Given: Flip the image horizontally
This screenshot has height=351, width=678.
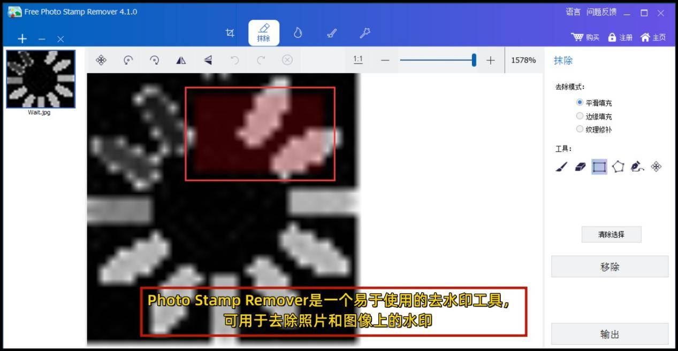Looking at the screenshot, I should (181, 60).
